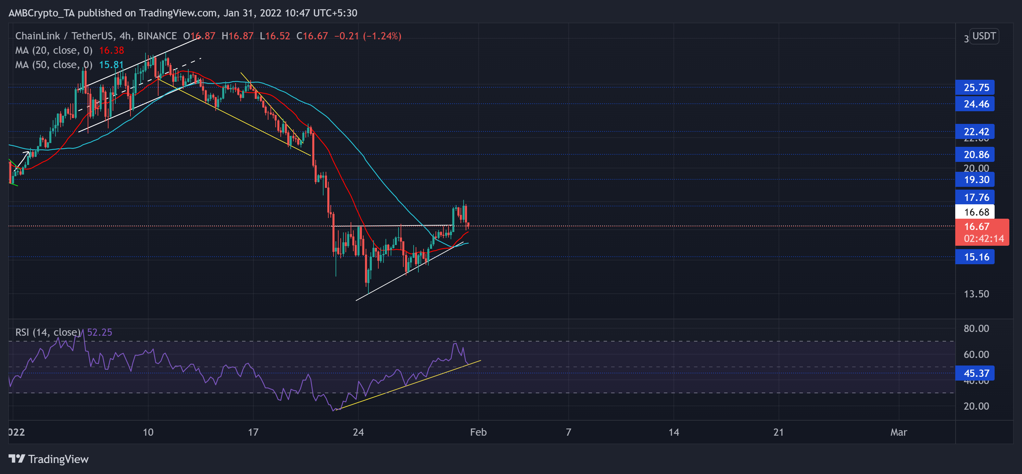Viewport: 1022px width, 474px height.
Task: Click the 13.50 price axis value
Action: click(976, 294)
